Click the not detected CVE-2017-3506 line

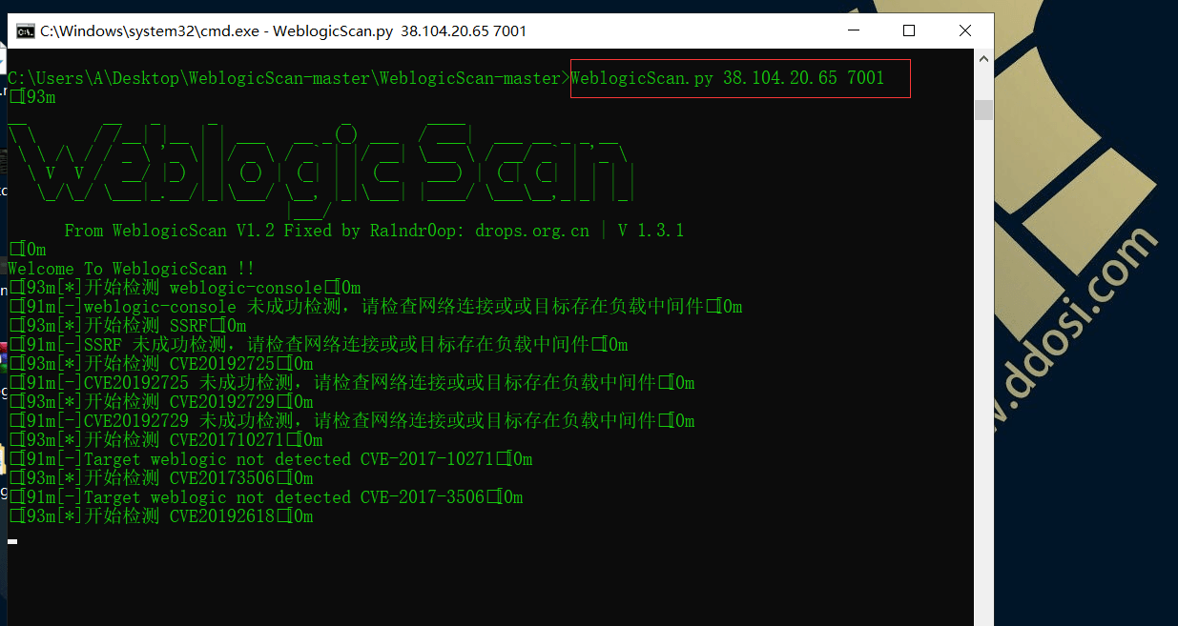point(266,497)
